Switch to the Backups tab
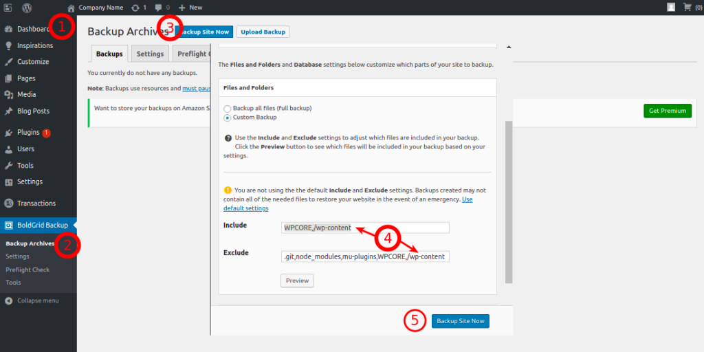The height and width of the screenshot is (352, 704). click(109, 54)
